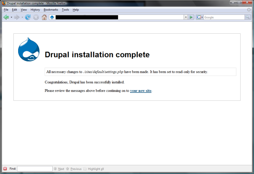The height and width of the screenshot is (174, 254).
Task: Minimize the Firefox window
Action: point(233,2)
